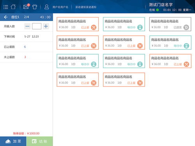Click the 加菜 add dish button
Image resolution: width=195 pixels, height=146 pixels.
(x=13, y=141)
